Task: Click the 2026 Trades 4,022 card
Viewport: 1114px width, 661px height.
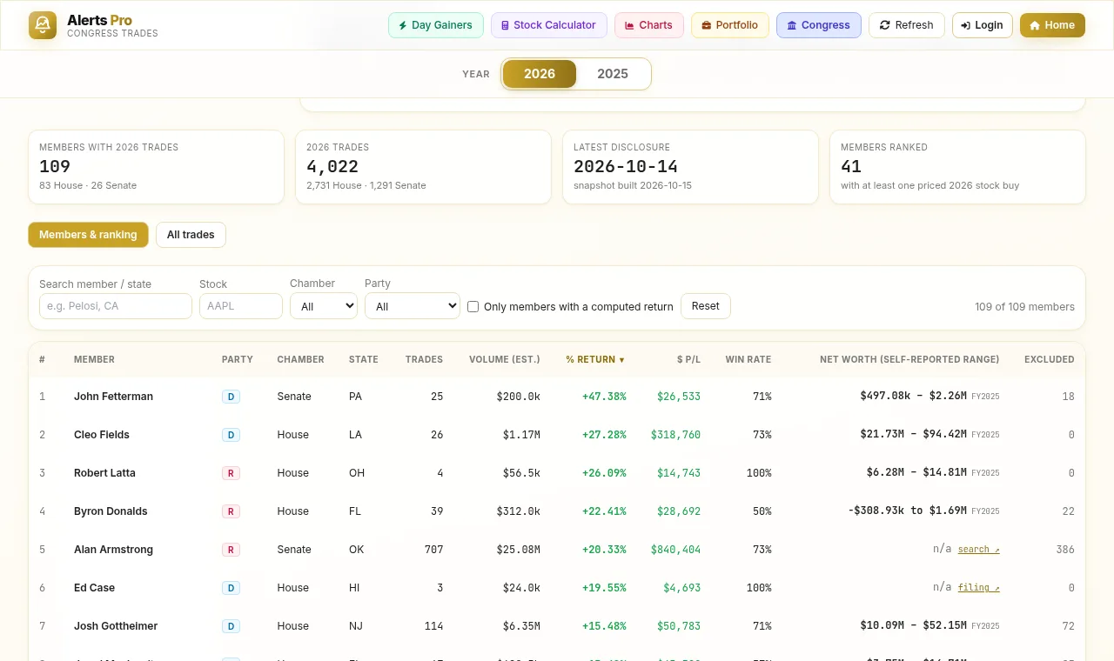Action: pyautogui.click(x=423, y=167)
